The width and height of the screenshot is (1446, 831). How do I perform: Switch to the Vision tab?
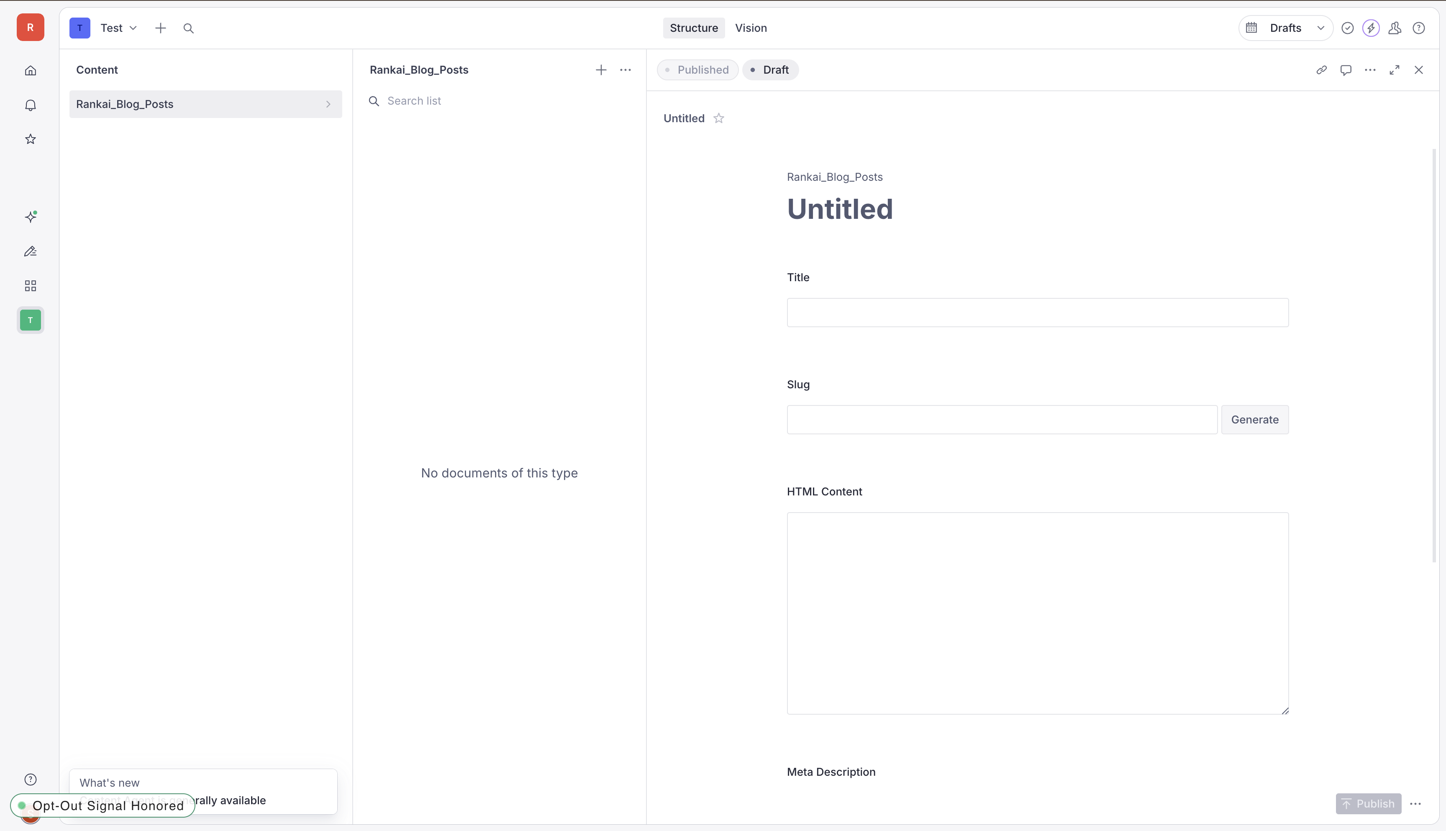[750, 27]
